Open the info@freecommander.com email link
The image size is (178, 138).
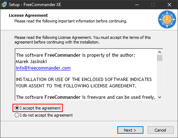(43, 68)
